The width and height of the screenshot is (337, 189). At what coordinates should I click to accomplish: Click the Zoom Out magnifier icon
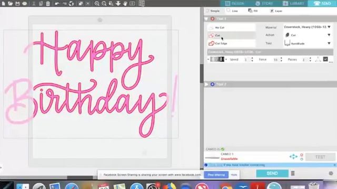104,4
